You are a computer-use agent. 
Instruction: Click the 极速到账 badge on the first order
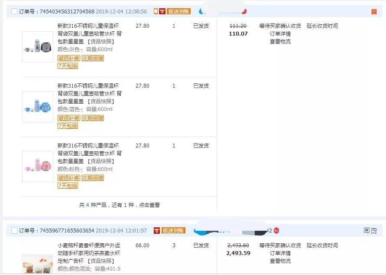click(178, 12)
